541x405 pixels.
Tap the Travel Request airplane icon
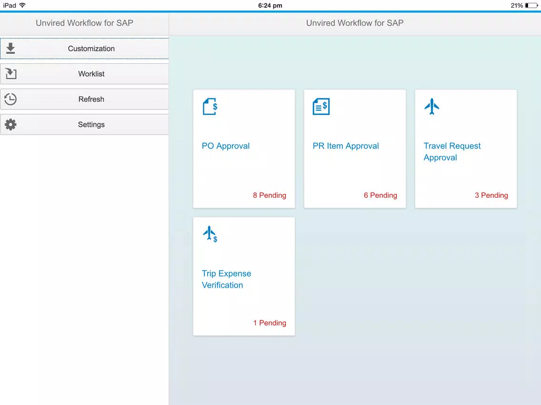(431, 106)
